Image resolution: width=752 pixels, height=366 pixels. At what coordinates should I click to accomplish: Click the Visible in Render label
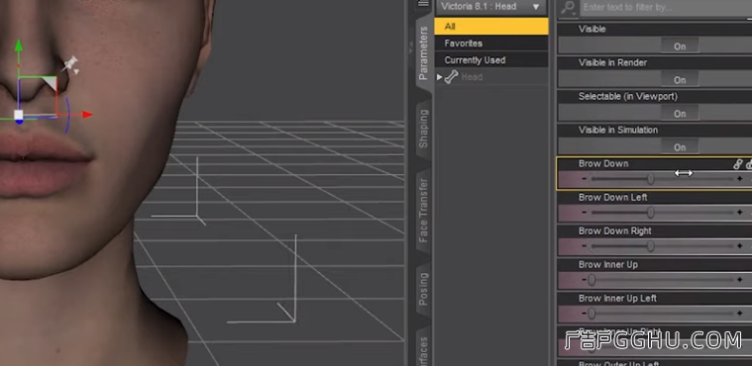click(612, 62)
